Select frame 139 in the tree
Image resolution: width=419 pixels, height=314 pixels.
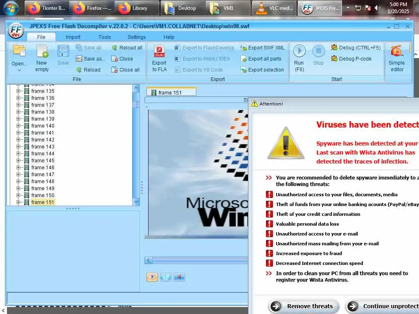[43, 119]
